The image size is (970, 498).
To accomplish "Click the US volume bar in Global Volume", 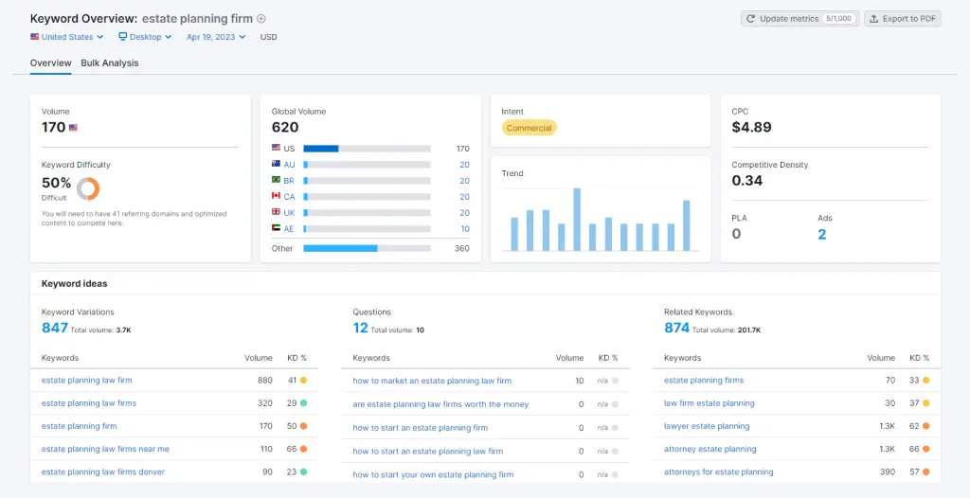I will coord(367,149).
